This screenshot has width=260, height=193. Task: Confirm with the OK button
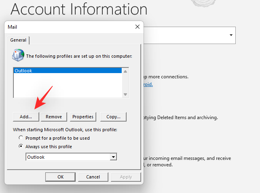(60, 177)
